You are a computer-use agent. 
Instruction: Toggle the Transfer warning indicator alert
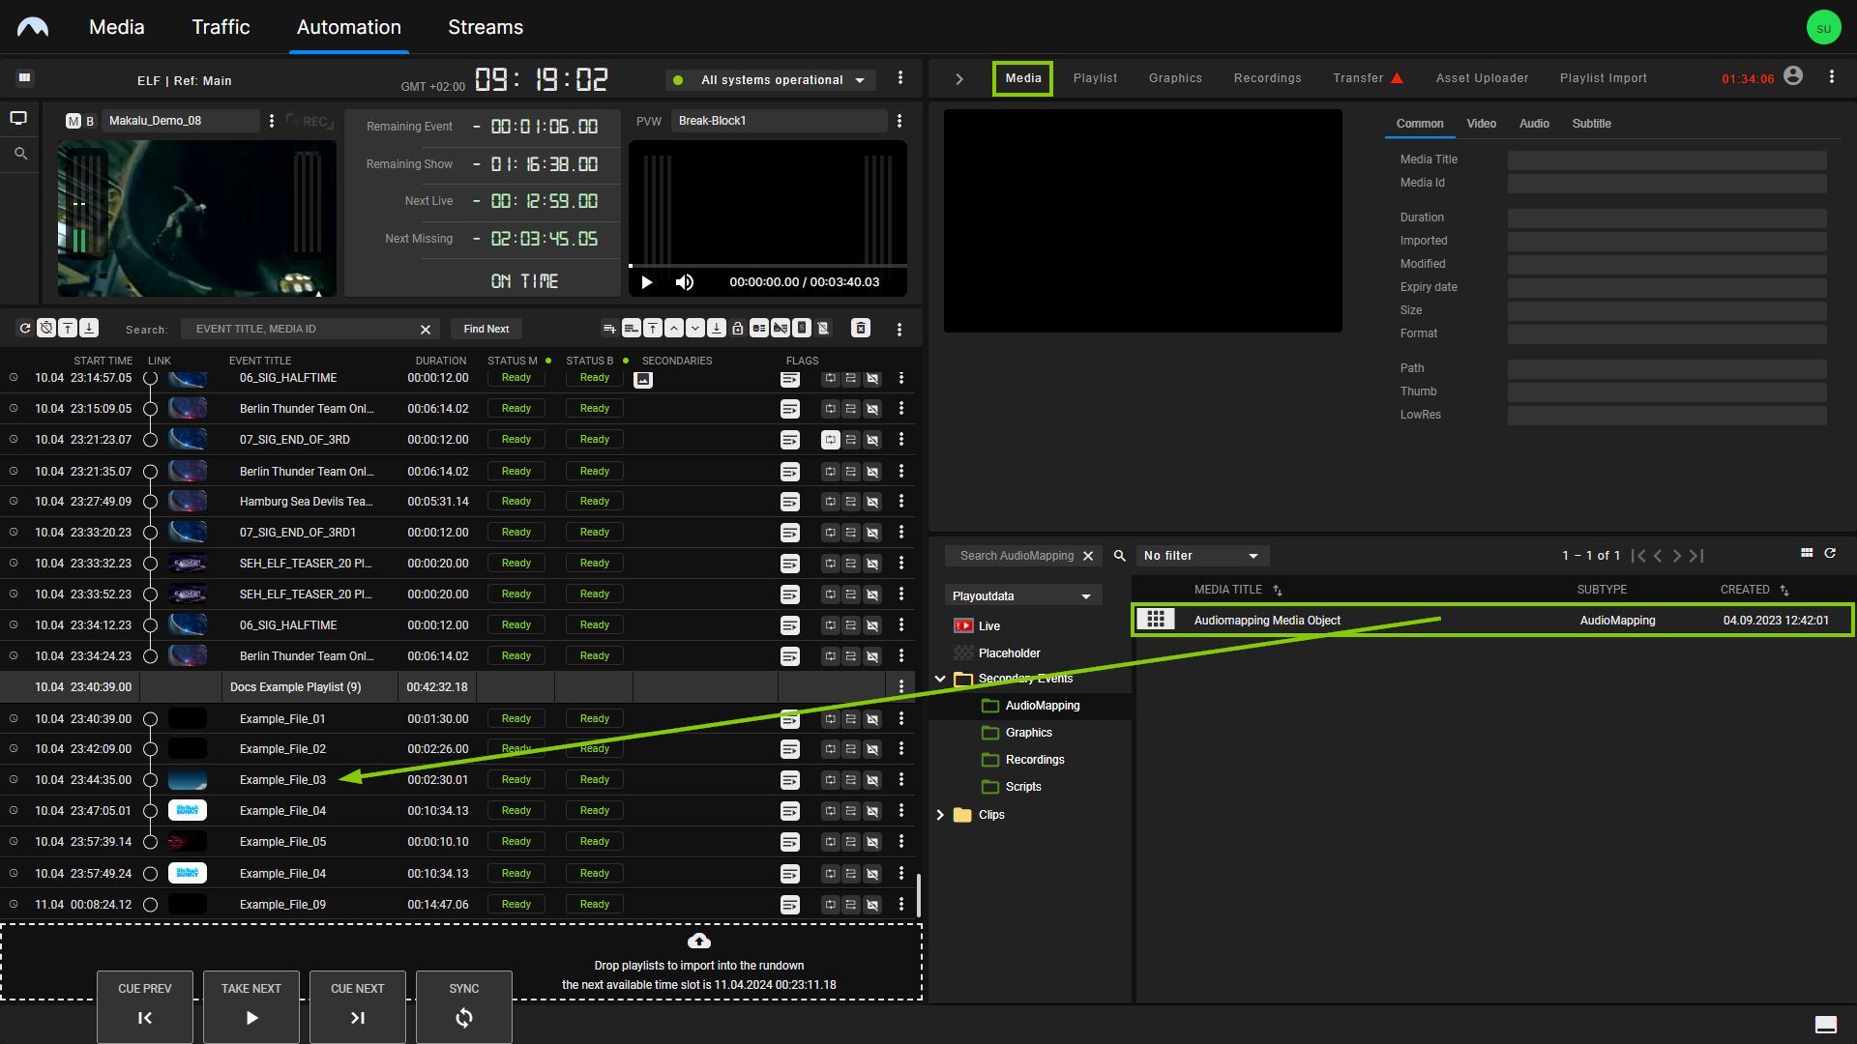1397,76
